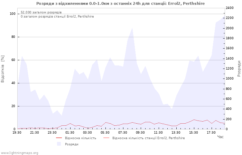Click the www.lightningmaps.org watermark
242x155 pixels.
tap(19, 153)
